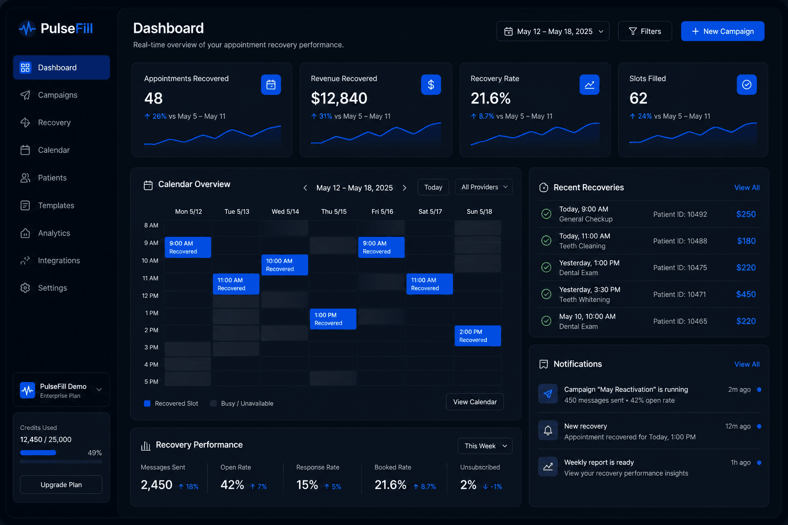The width and height of the screenshot is (788, 525).
Task: Open the This Week dropdown in Recovery Performance
Action: tap(485, 446)
